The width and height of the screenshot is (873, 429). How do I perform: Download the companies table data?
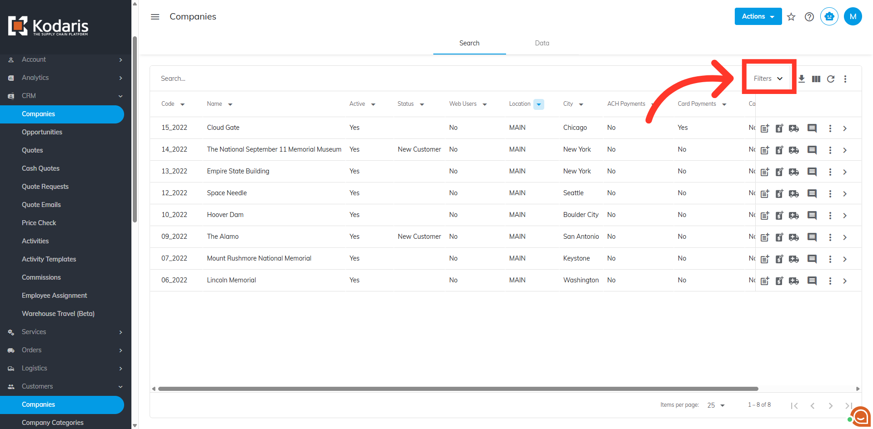point(802,79)
